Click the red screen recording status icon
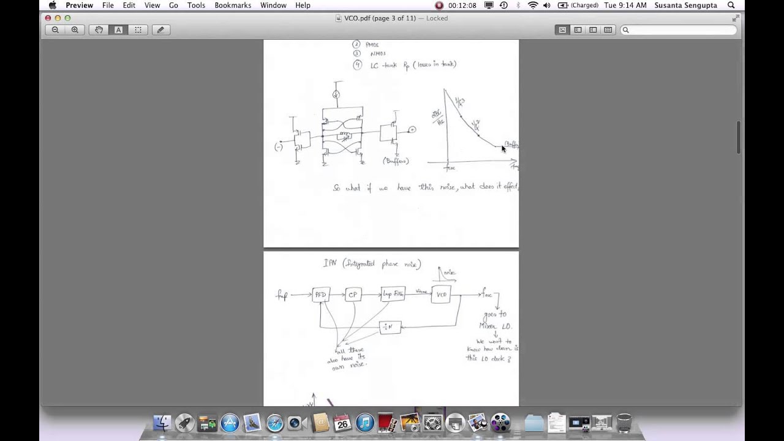This screenshot has height=441, width=784. coord(439,6)
